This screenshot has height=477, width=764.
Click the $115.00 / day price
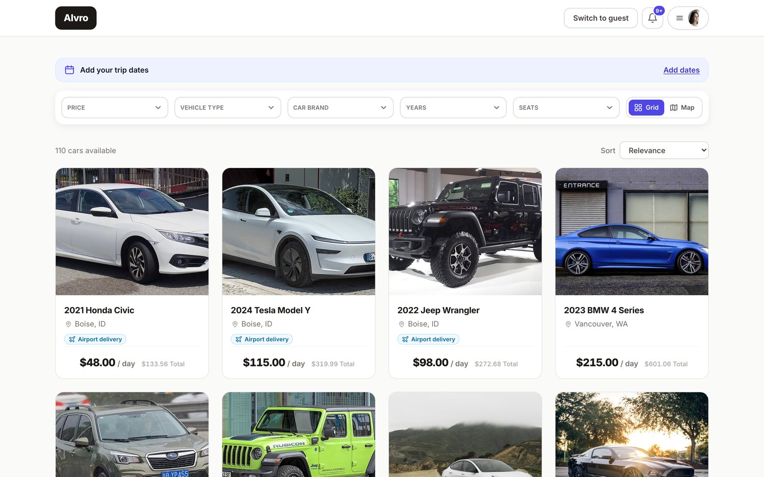[274, 362]
